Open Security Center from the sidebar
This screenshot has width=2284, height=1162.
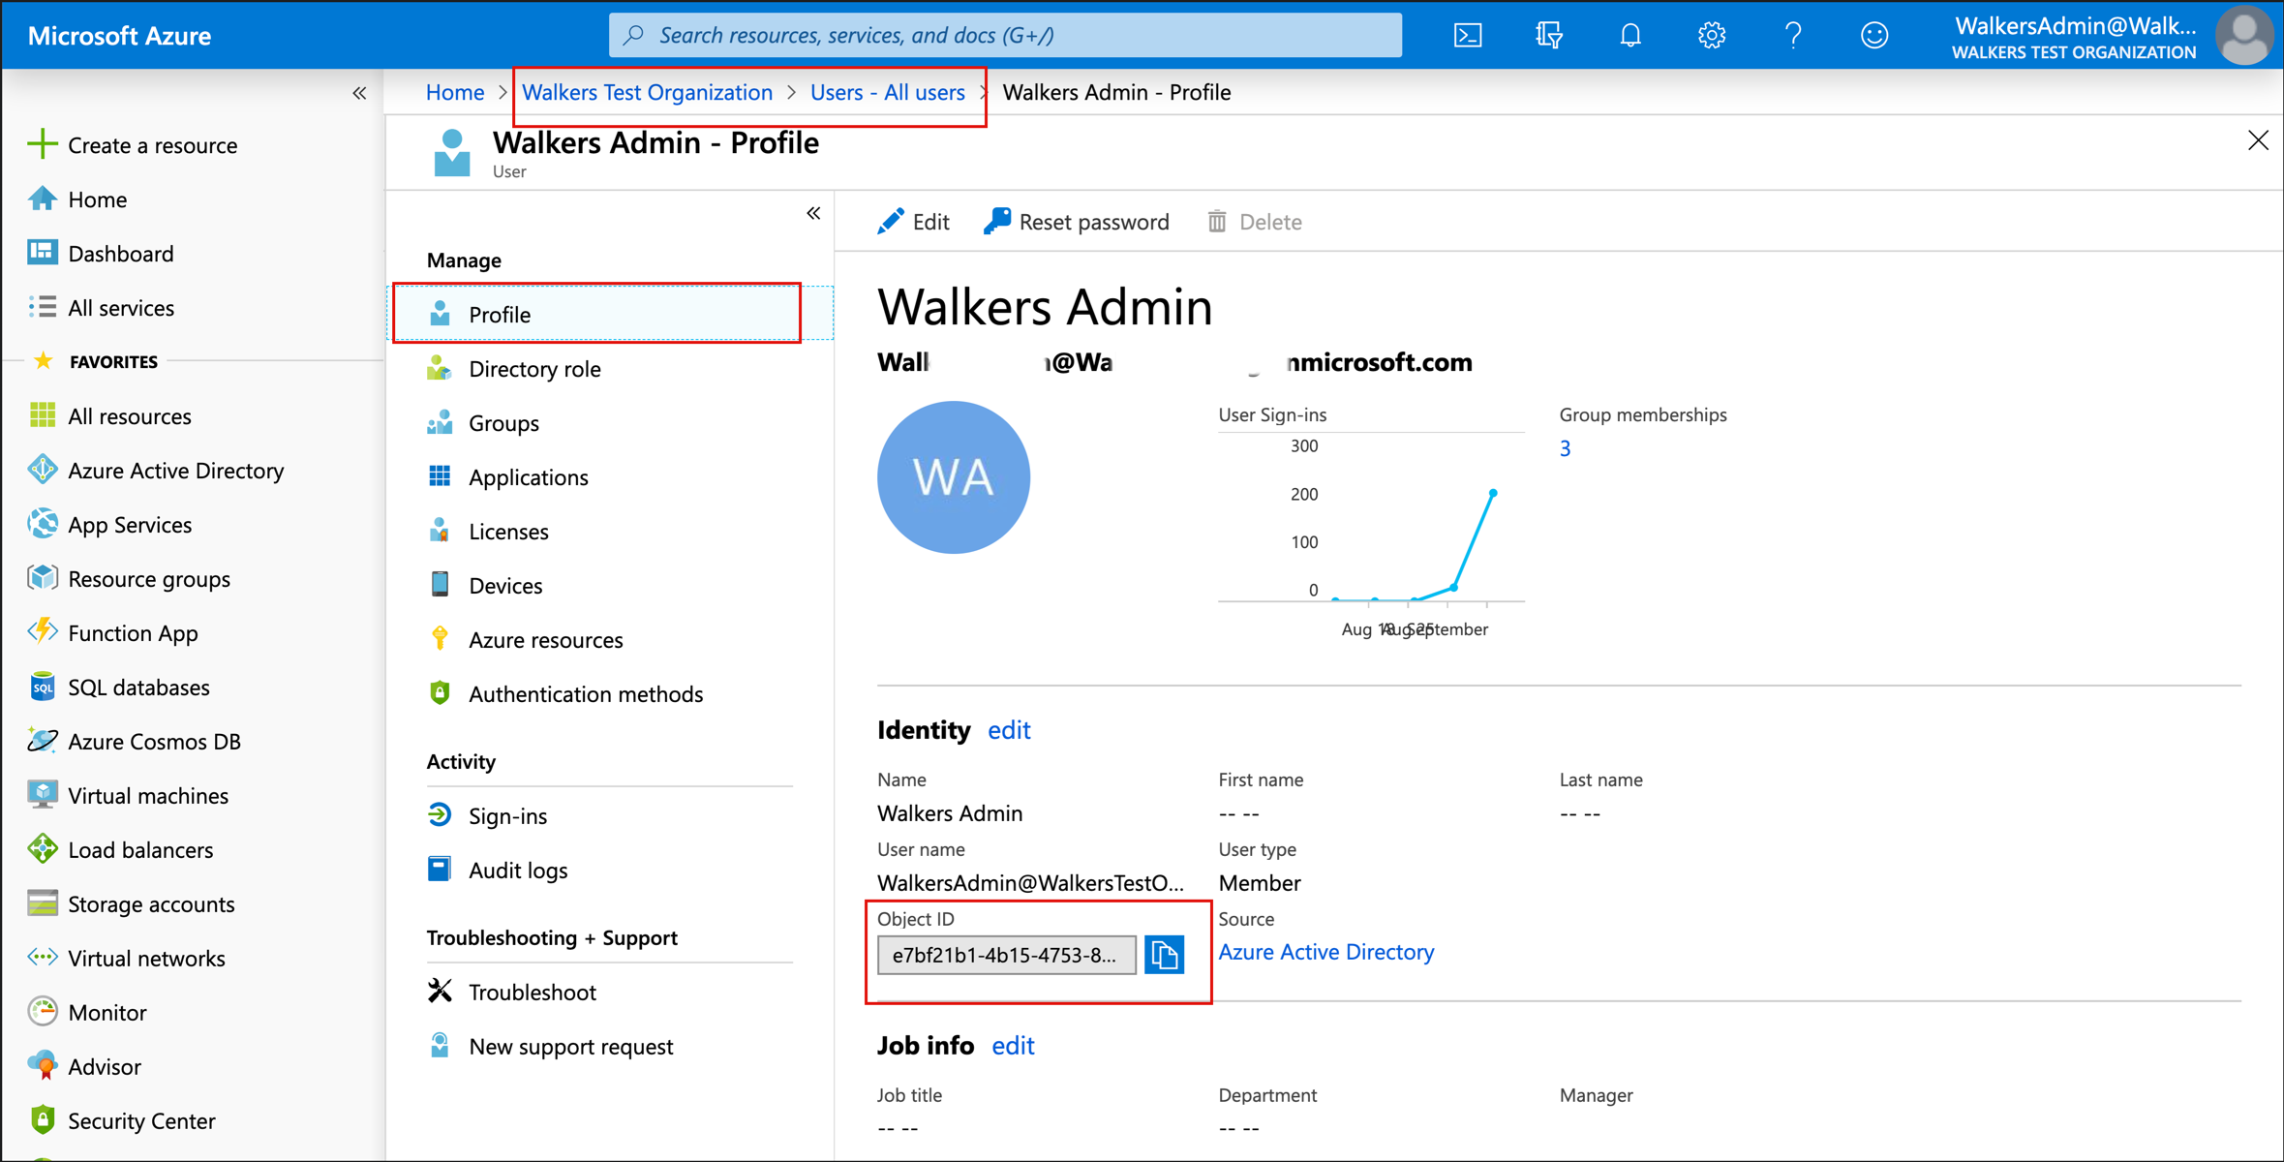141,1120
